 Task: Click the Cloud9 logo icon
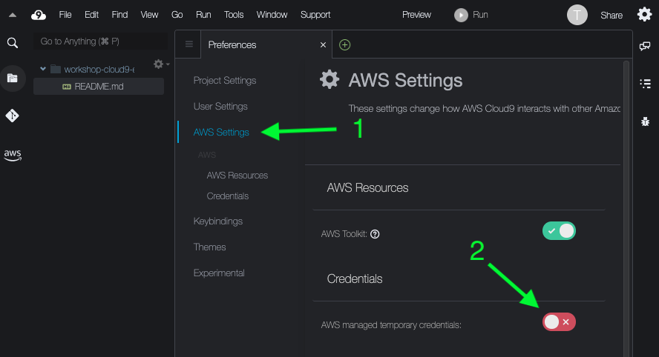click(x=39, y=15)
